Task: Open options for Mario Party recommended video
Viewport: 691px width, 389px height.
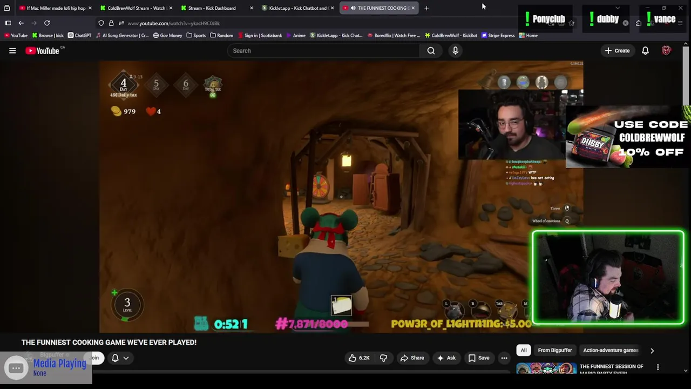Action: point(658,367)
